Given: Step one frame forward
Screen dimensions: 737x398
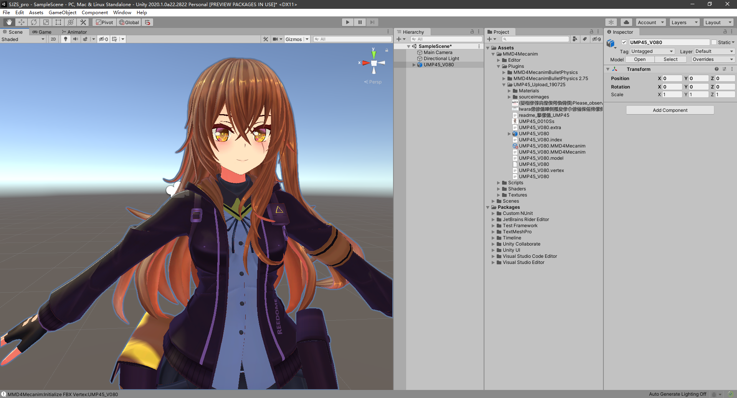Looking at the screenshot, I should pos(372,22).
